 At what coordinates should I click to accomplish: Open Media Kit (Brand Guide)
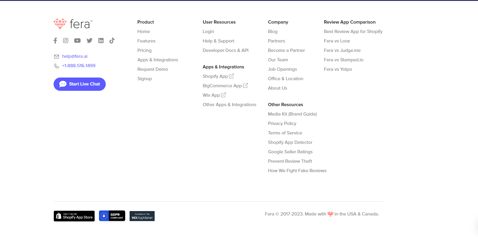click(292, 114)
